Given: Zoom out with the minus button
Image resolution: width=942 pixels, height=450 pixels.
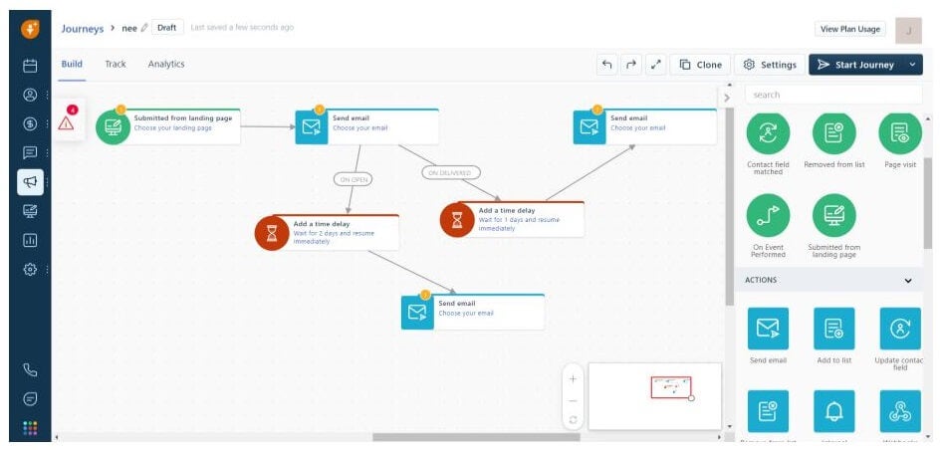Looking at the screenshot, I should (x=573, y=401).
